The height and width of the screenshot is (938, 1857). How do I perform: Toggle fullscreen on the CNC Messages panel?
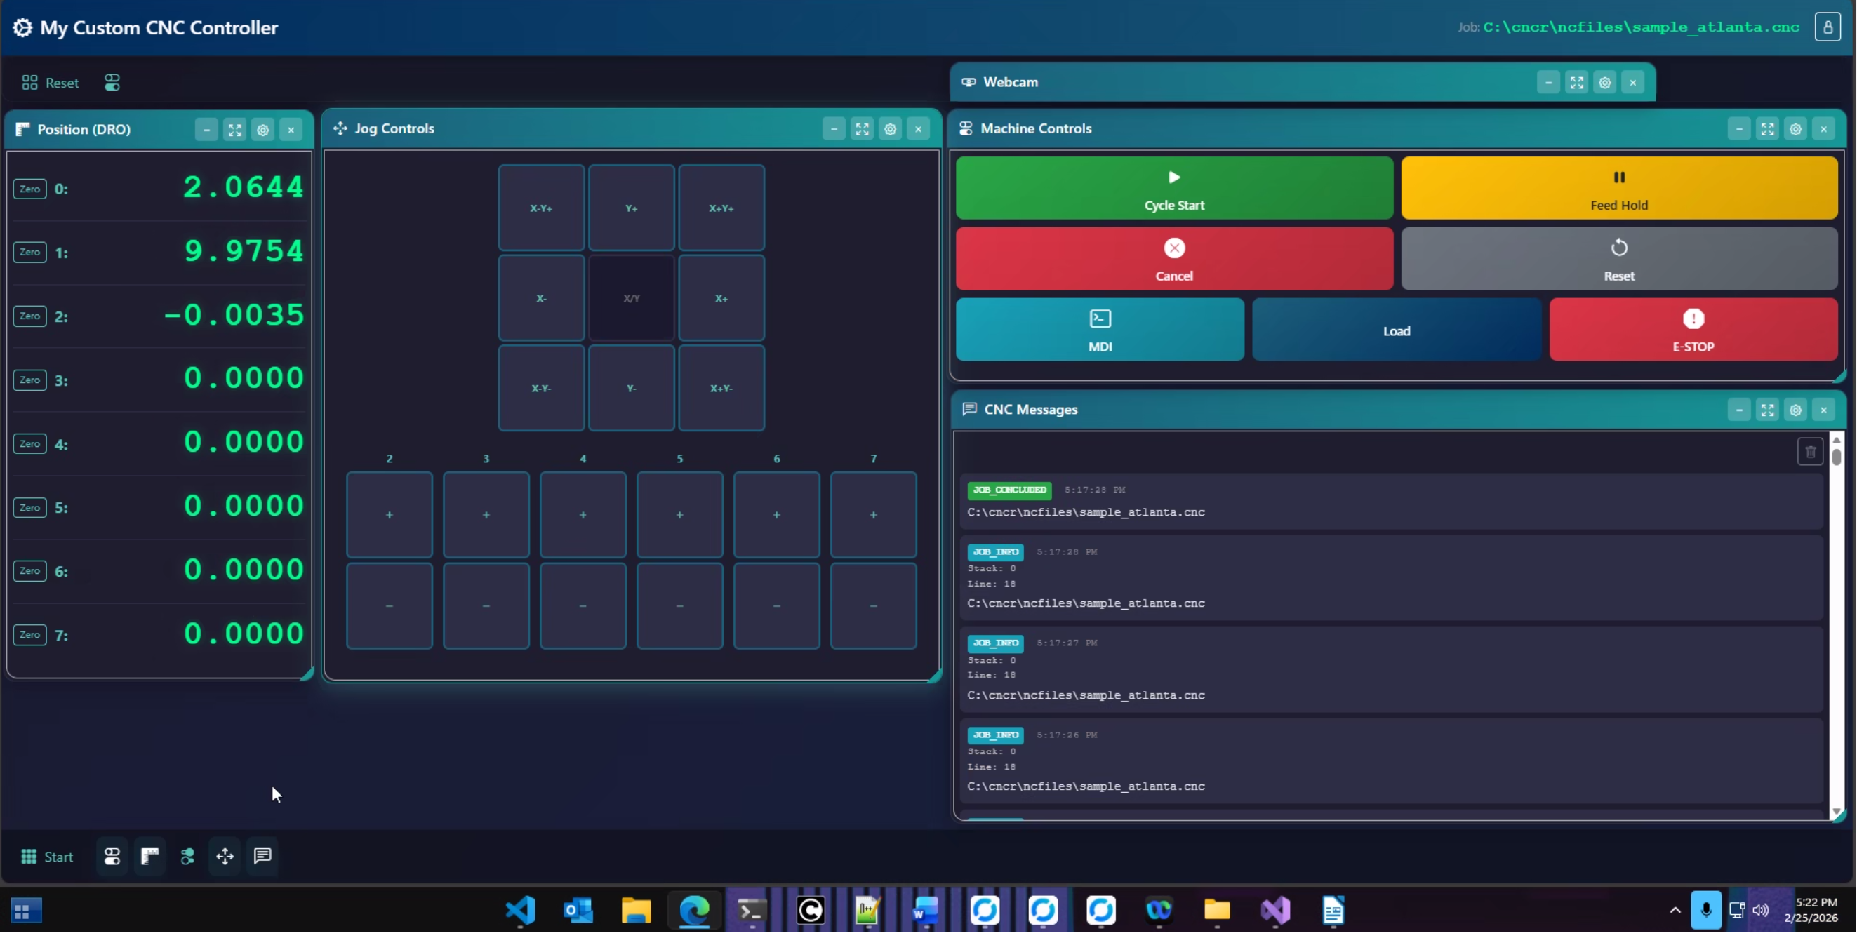tap(1768, 410)
